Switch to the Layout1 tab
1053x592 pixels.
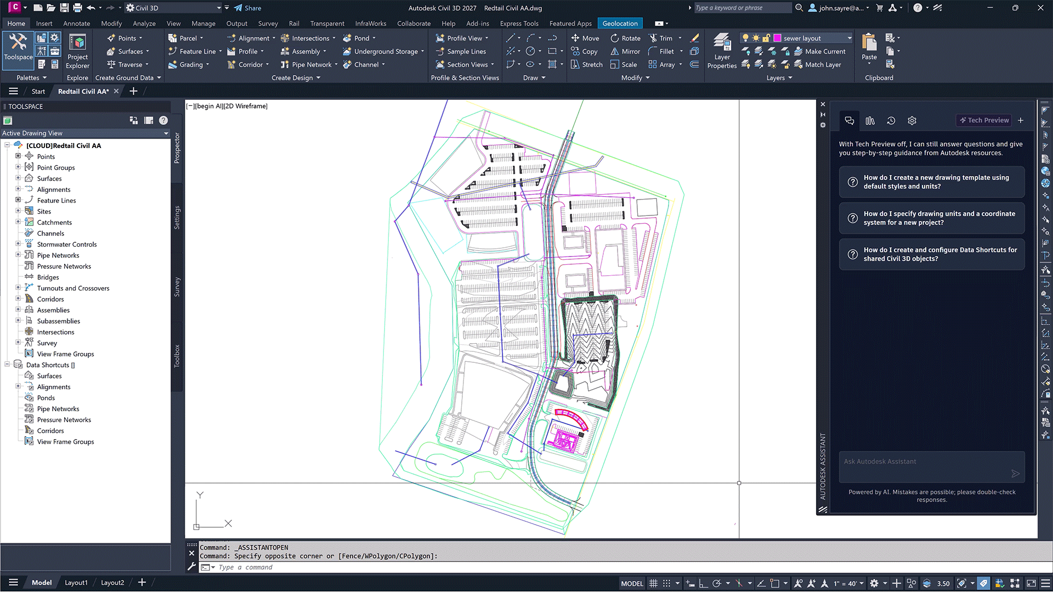point(76,583)
